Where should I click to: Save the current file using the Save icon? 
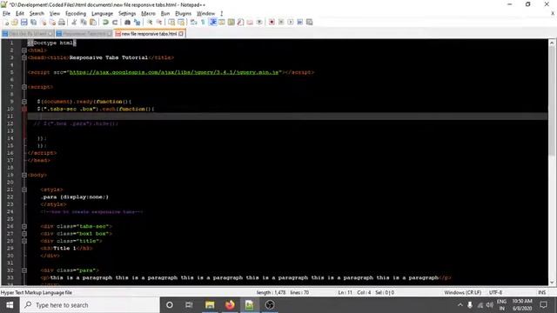(23, 23)
